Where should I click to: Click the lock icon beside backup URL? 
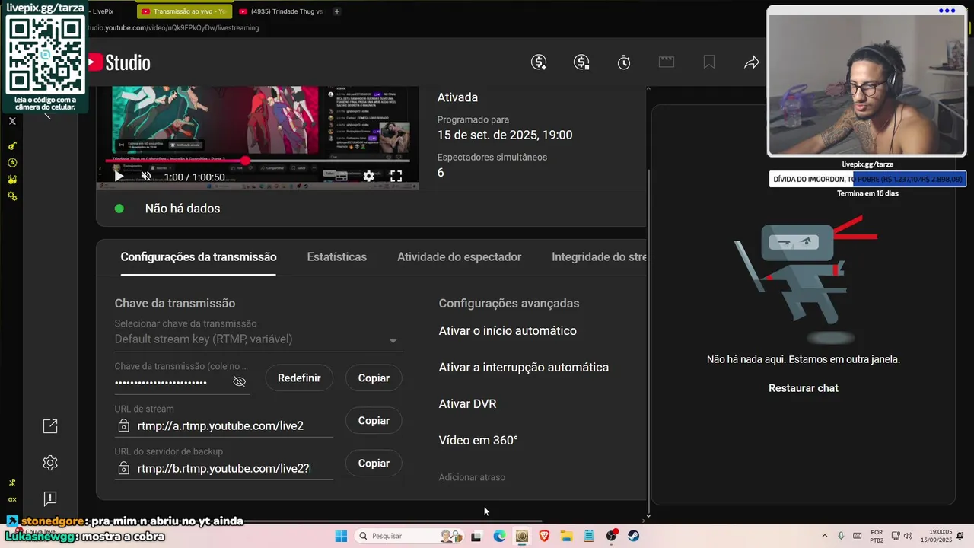pyautogui.click(x=123, y=468)
